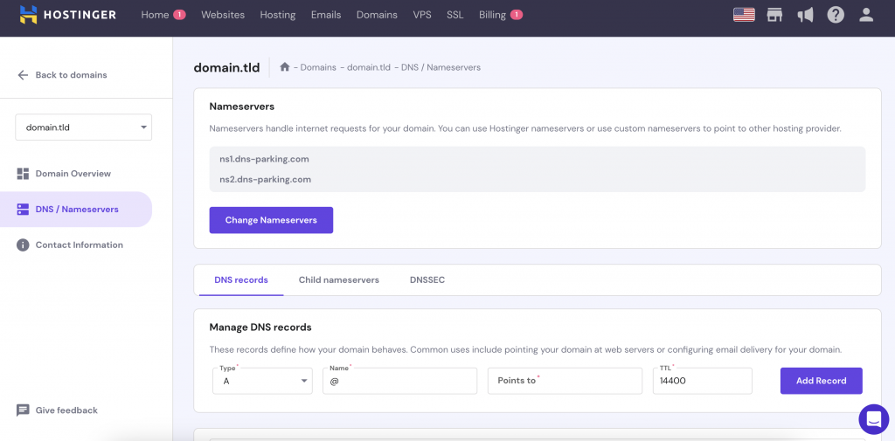Image resolution: width=895 pixels, height=441 pixels.
Task: Click the announcements megaphone icon
Action: [805, 15]
